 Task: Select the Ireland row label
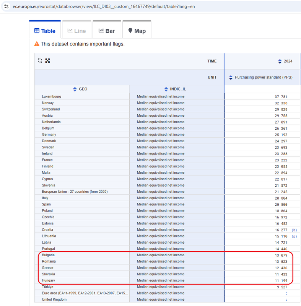pyautogui.click(x=47, y=154)
